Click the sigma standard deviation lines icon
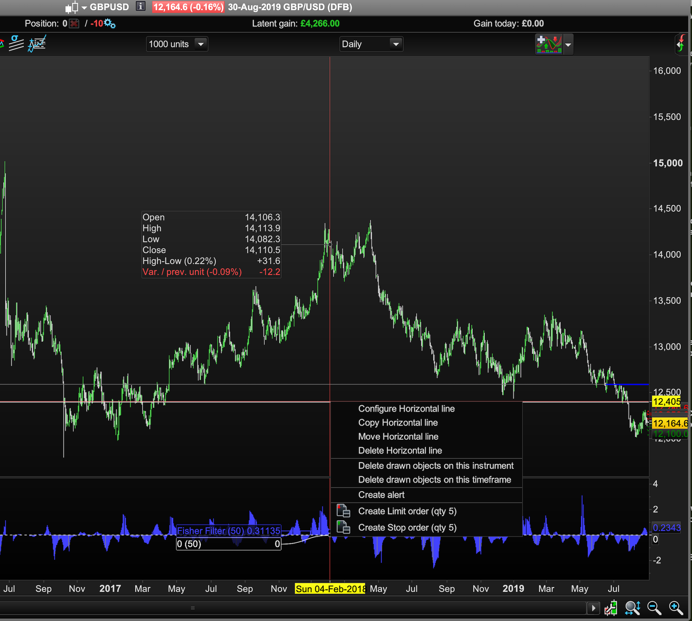Screen dimensions: 692x621 tap(16, 44)
